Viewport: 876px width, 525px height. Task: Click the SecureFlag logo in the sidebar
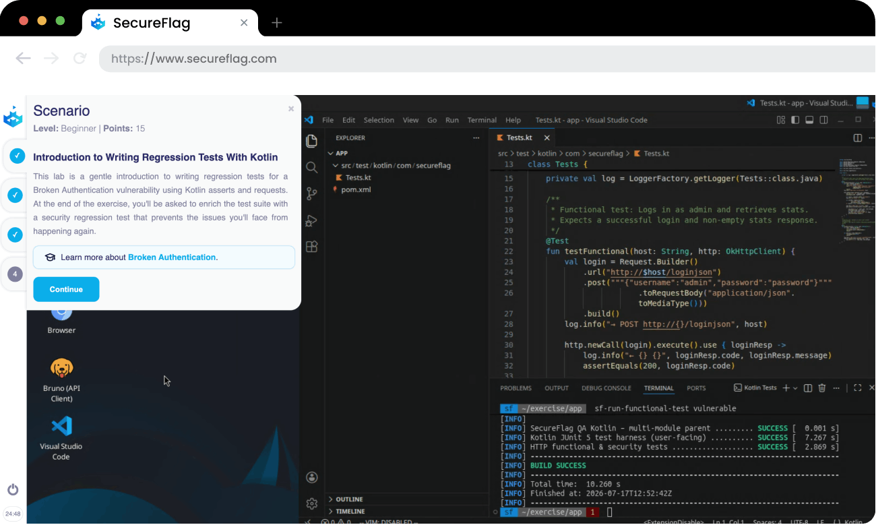click(x=13, y=117)
